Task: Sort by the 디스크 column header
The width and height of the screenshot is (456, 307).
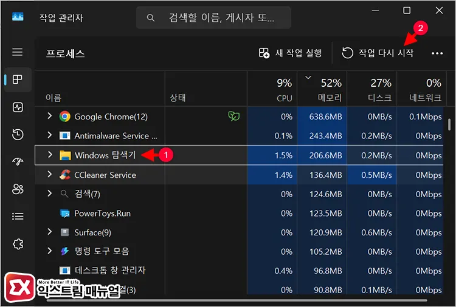Action: pyautogui.click(x=371, y=89)
